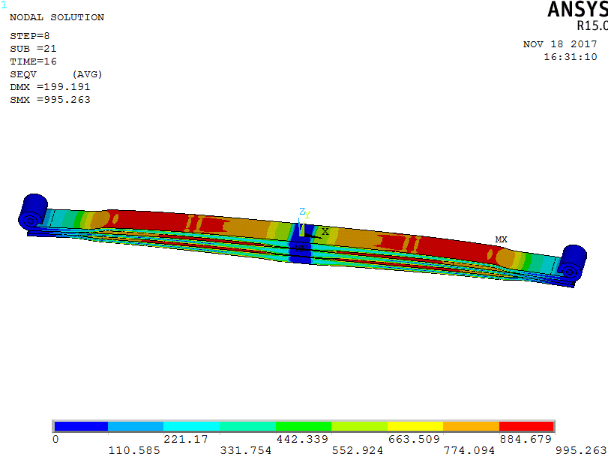This screenshot has width=608, height=457.
Task: Pick the bright green legend color band
Action: tap(304, 426)
